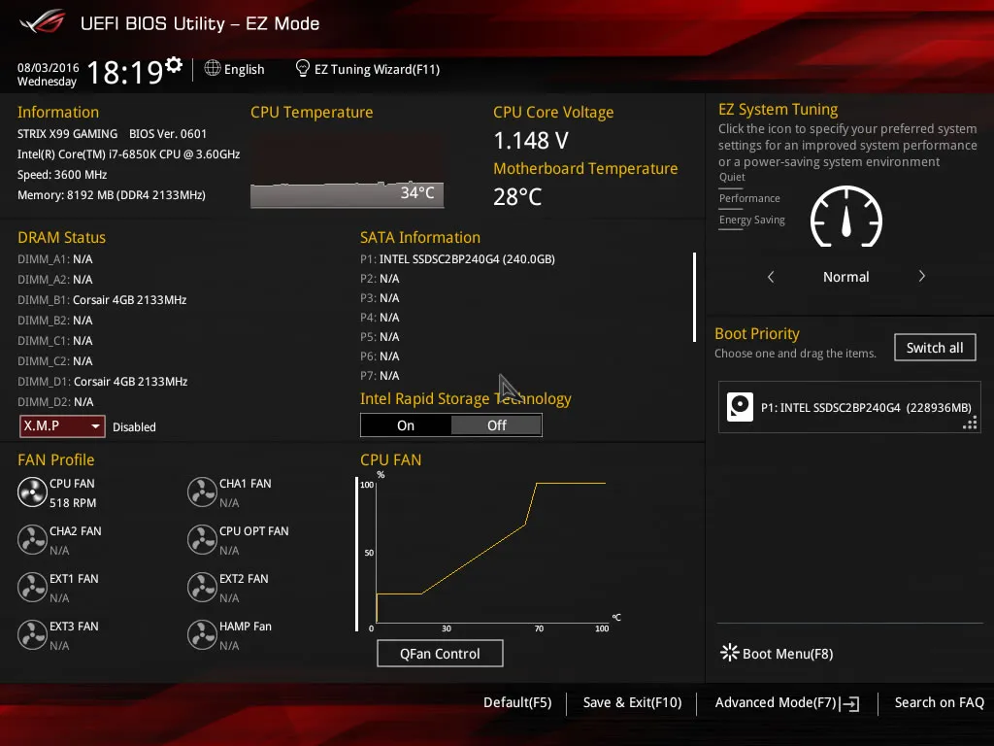994x746 pixels.
Task: Click the EXT1 FAN fan icon
Action: click(x=32, y=588)
